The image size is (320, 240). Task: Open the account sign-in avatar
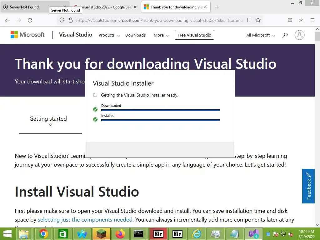299,35
